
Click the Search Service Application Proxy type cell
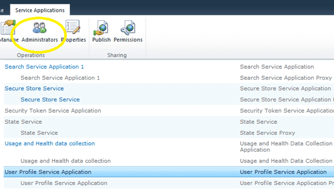286,78
